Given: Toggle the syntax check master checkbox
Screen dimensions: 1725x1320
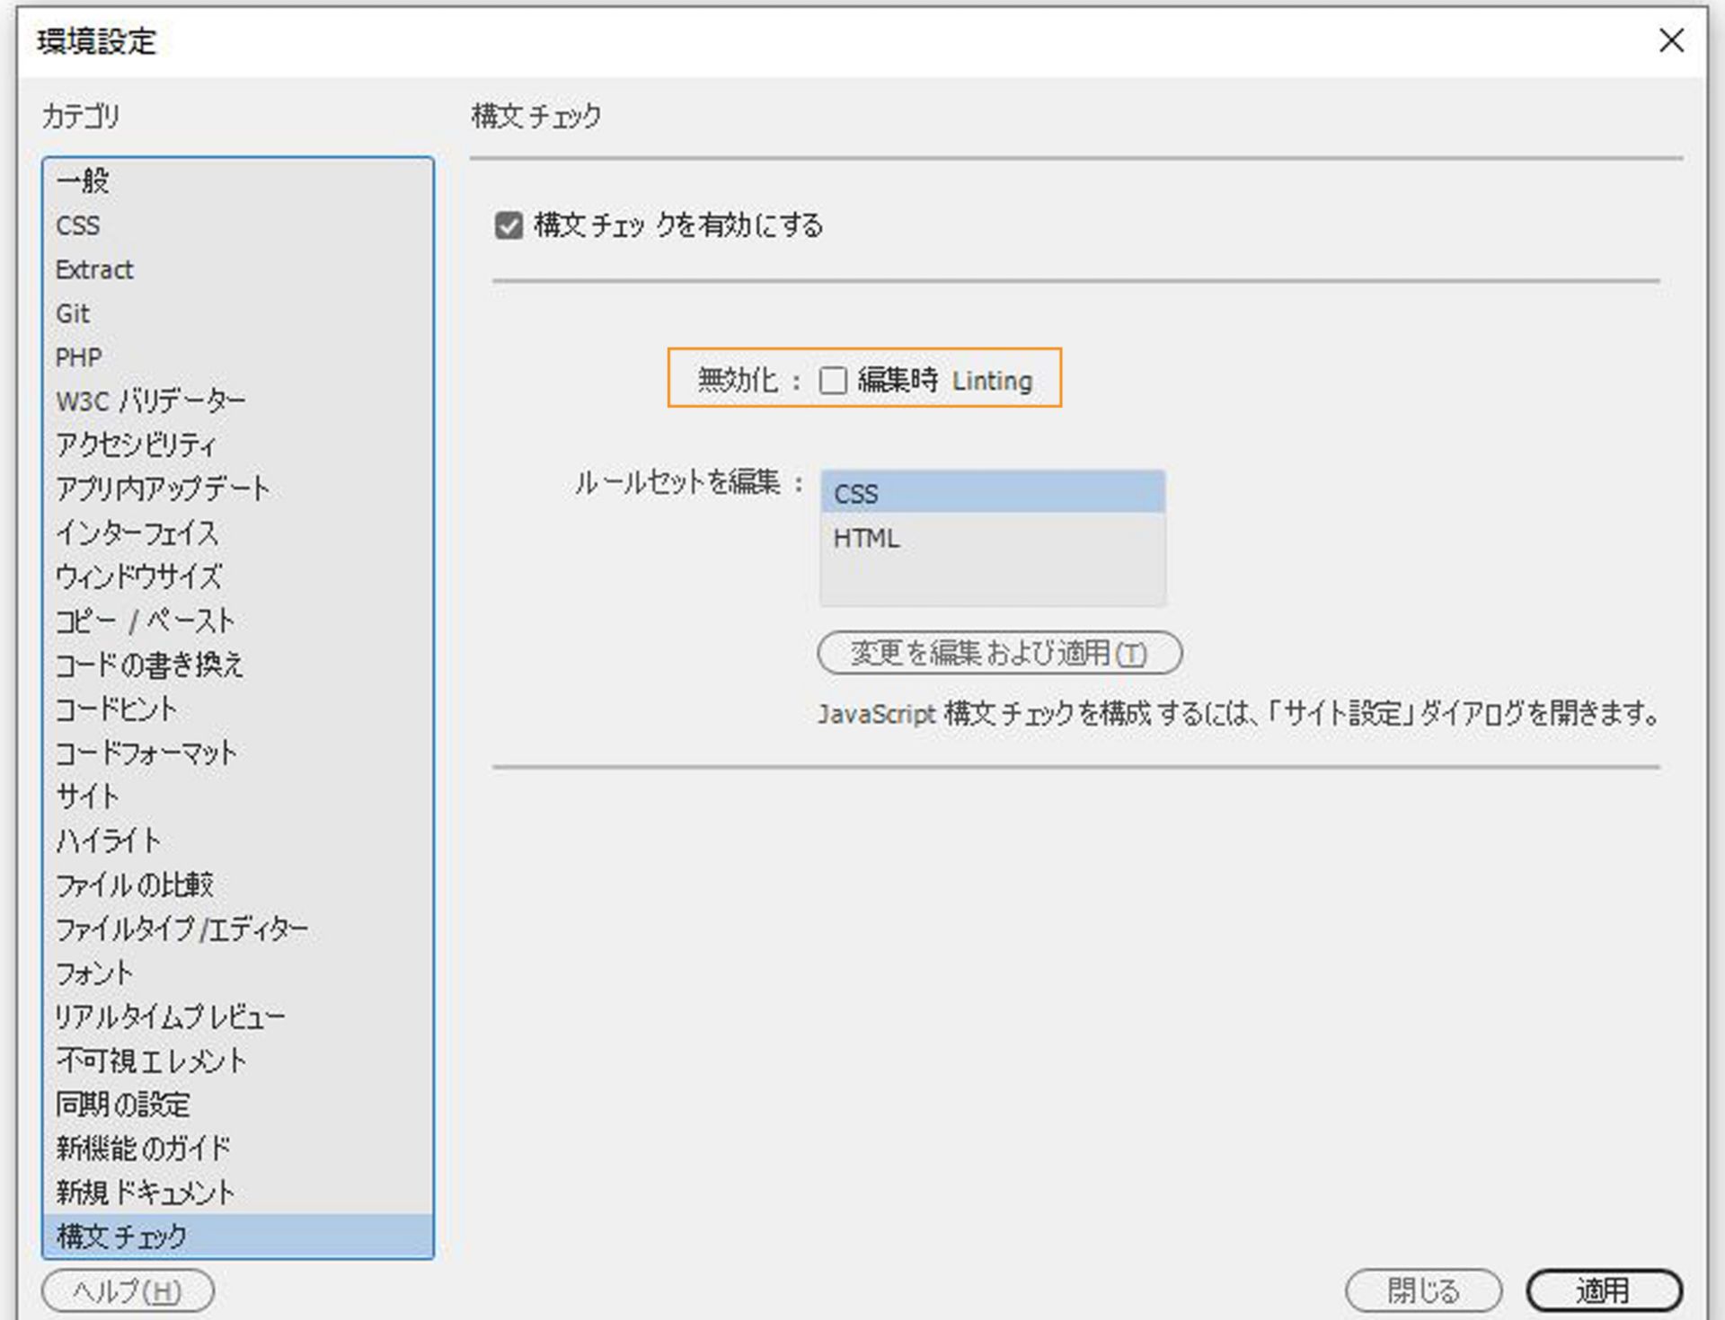Looking at the screenshot, I should click(x=508, y=225).
